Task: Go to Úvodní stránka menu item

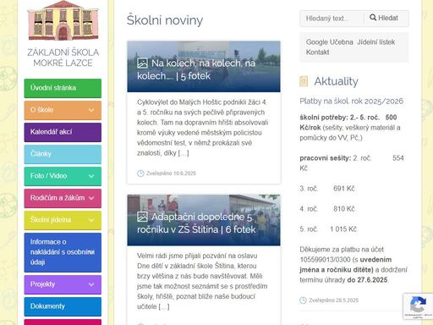Action: (63, 88)
